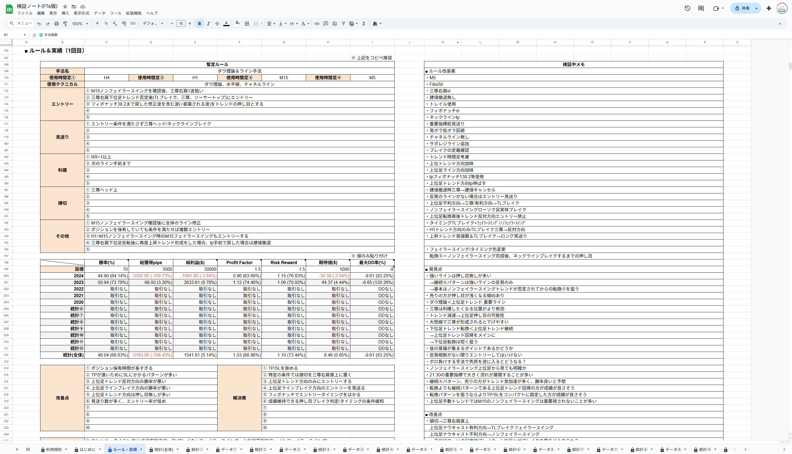Open the borders tool
Screen dimensions: 792x454
tap(247, 24)
